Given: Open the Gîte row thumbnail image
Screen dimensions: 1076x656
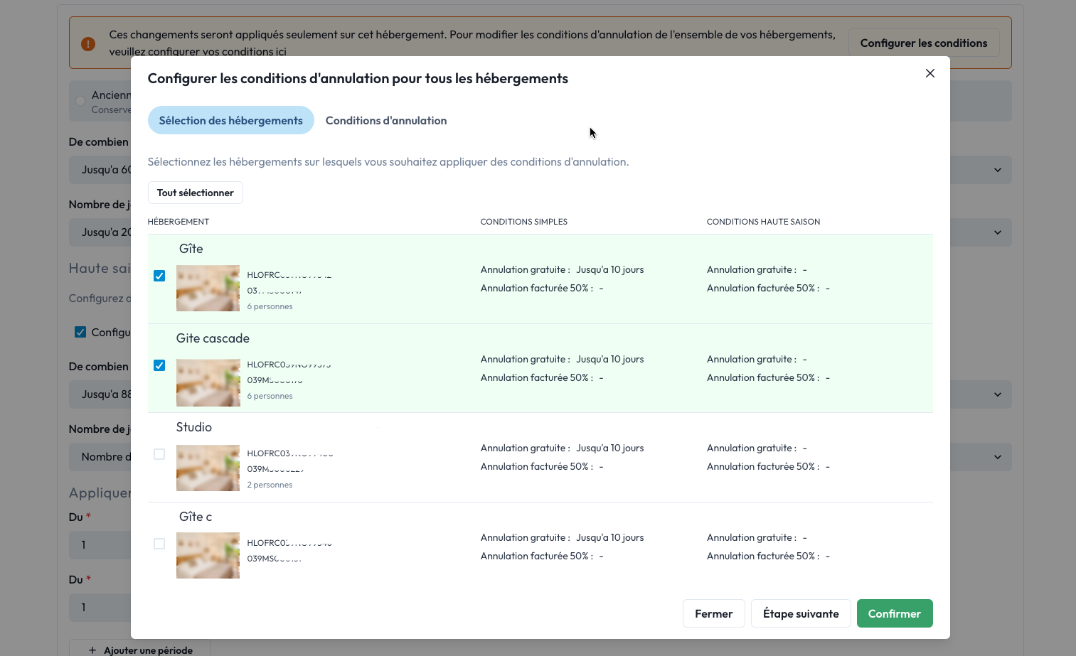Looking at the screenshot, I should 208,289.
